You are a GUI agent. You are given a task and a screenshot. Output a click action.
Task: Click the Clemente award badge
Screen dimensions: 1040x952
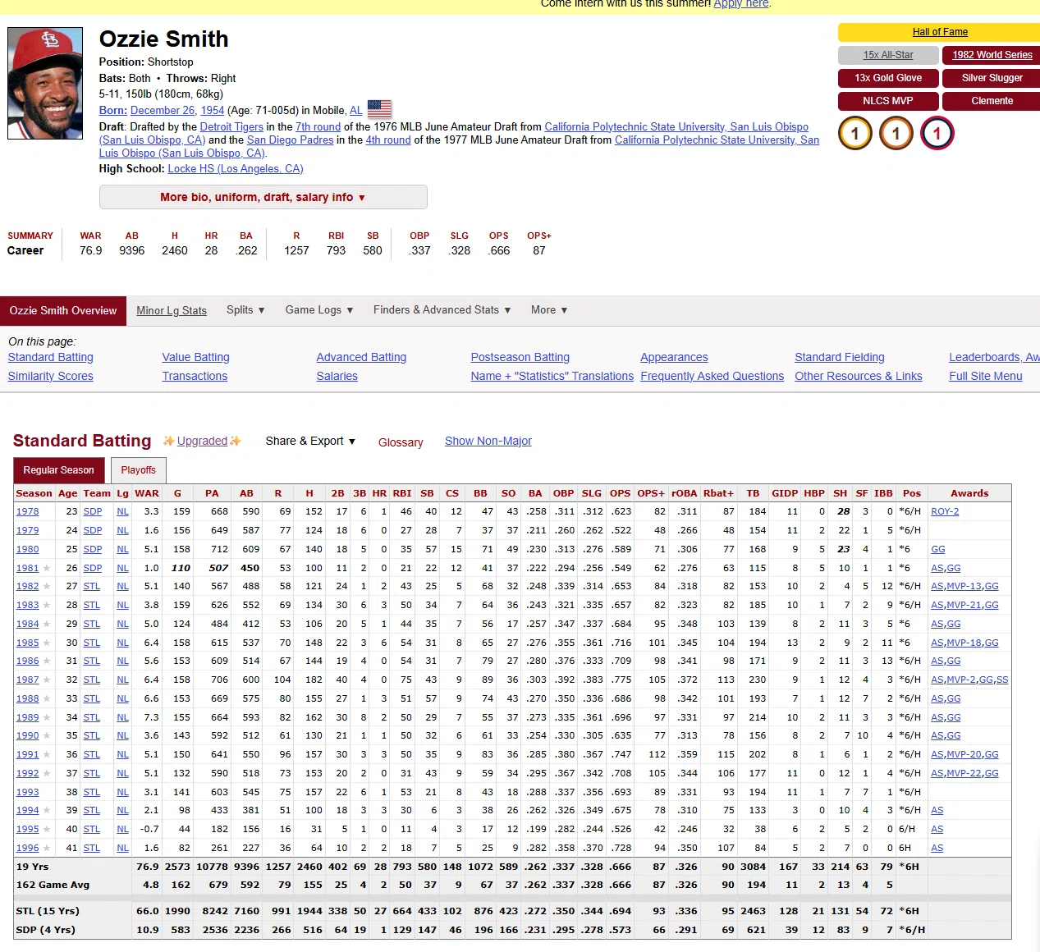pyautogui.click(x=992, y=101)
